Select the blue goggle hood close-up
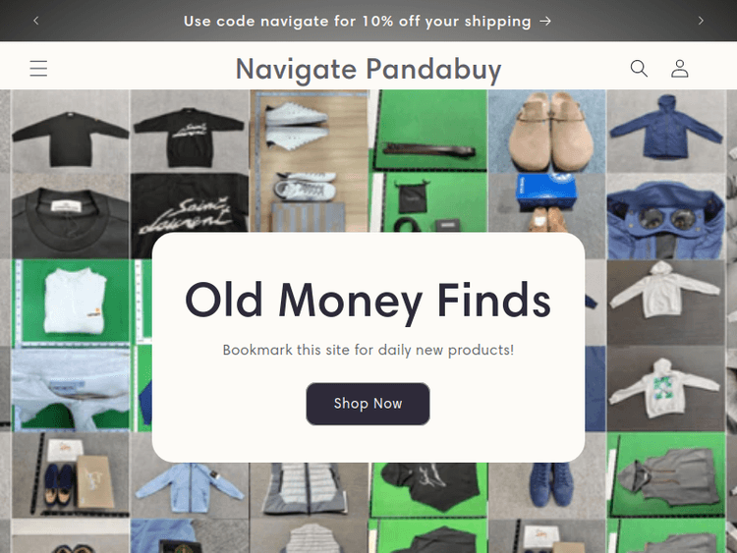Image resolution: width=737 pixels, height=553 pixels. pyautogui.click(x=666, y=217)
